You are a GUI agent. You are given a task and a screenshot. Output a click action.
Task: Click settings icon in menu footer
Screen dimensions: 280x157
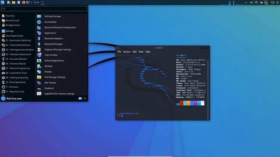point(80,99)
